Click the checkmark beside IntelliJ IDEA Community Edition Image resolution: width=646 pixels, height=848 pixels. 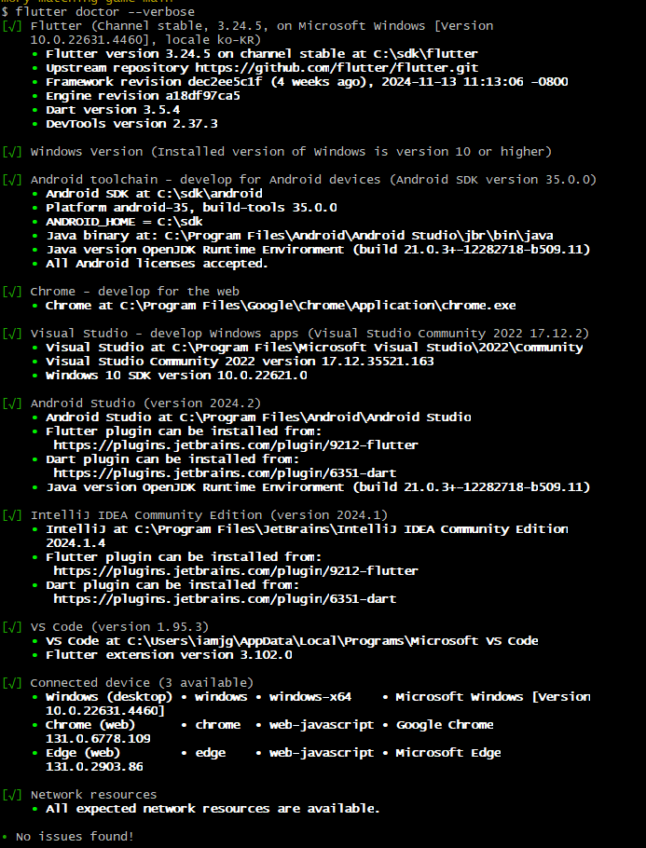click(12, 515)
